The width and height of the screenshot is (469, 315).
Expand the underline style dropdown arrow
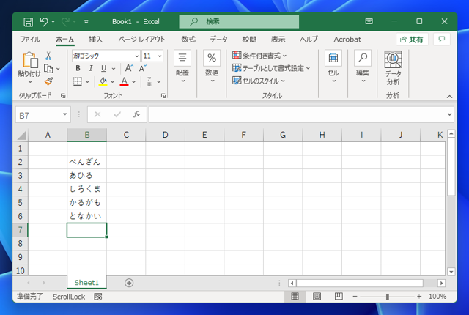(114, 69)
